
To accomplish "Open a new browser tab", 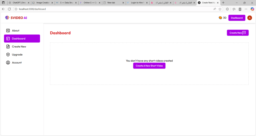I will tap(223, 2).
